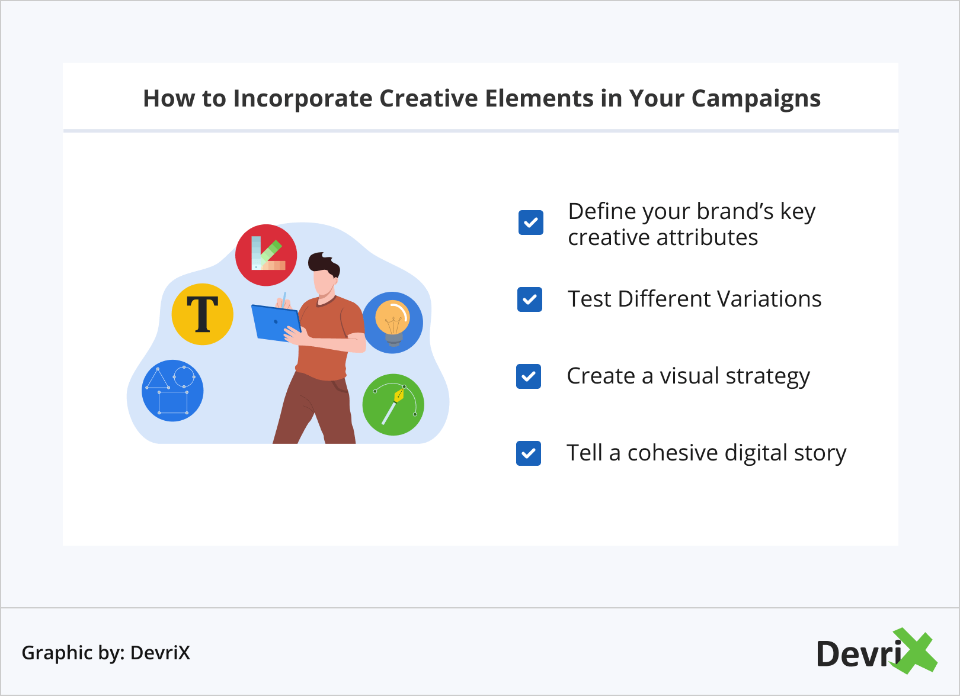Screen dimensions: 960x696
Task: Click the blue tablet held by the designer
Action: tap(277, 323)
